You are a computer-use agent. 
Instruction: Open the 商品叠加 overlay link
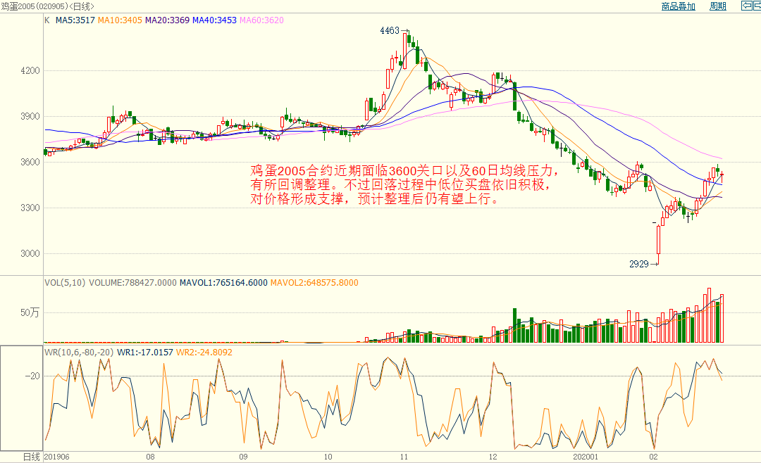point(678,6)
